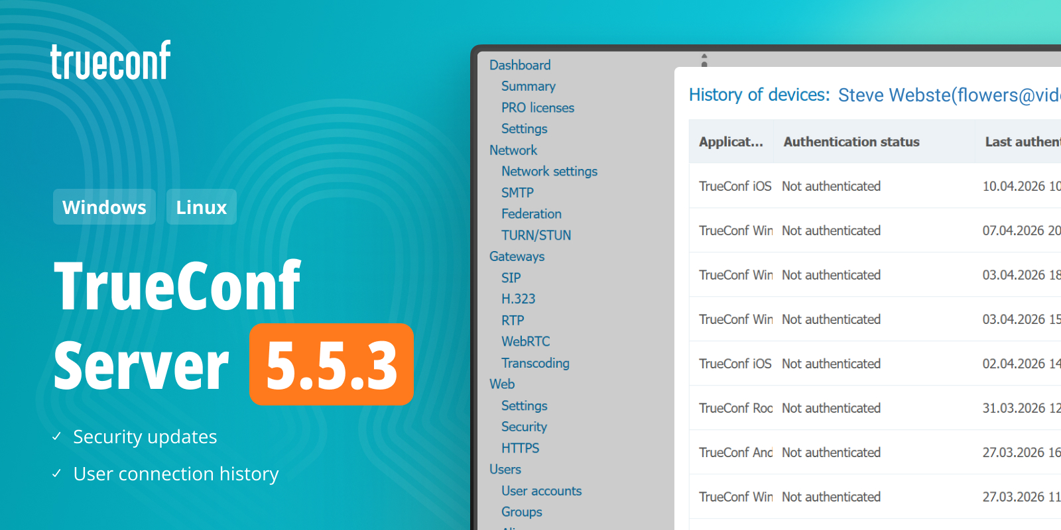Click User connection history text

tap(176, 474)
